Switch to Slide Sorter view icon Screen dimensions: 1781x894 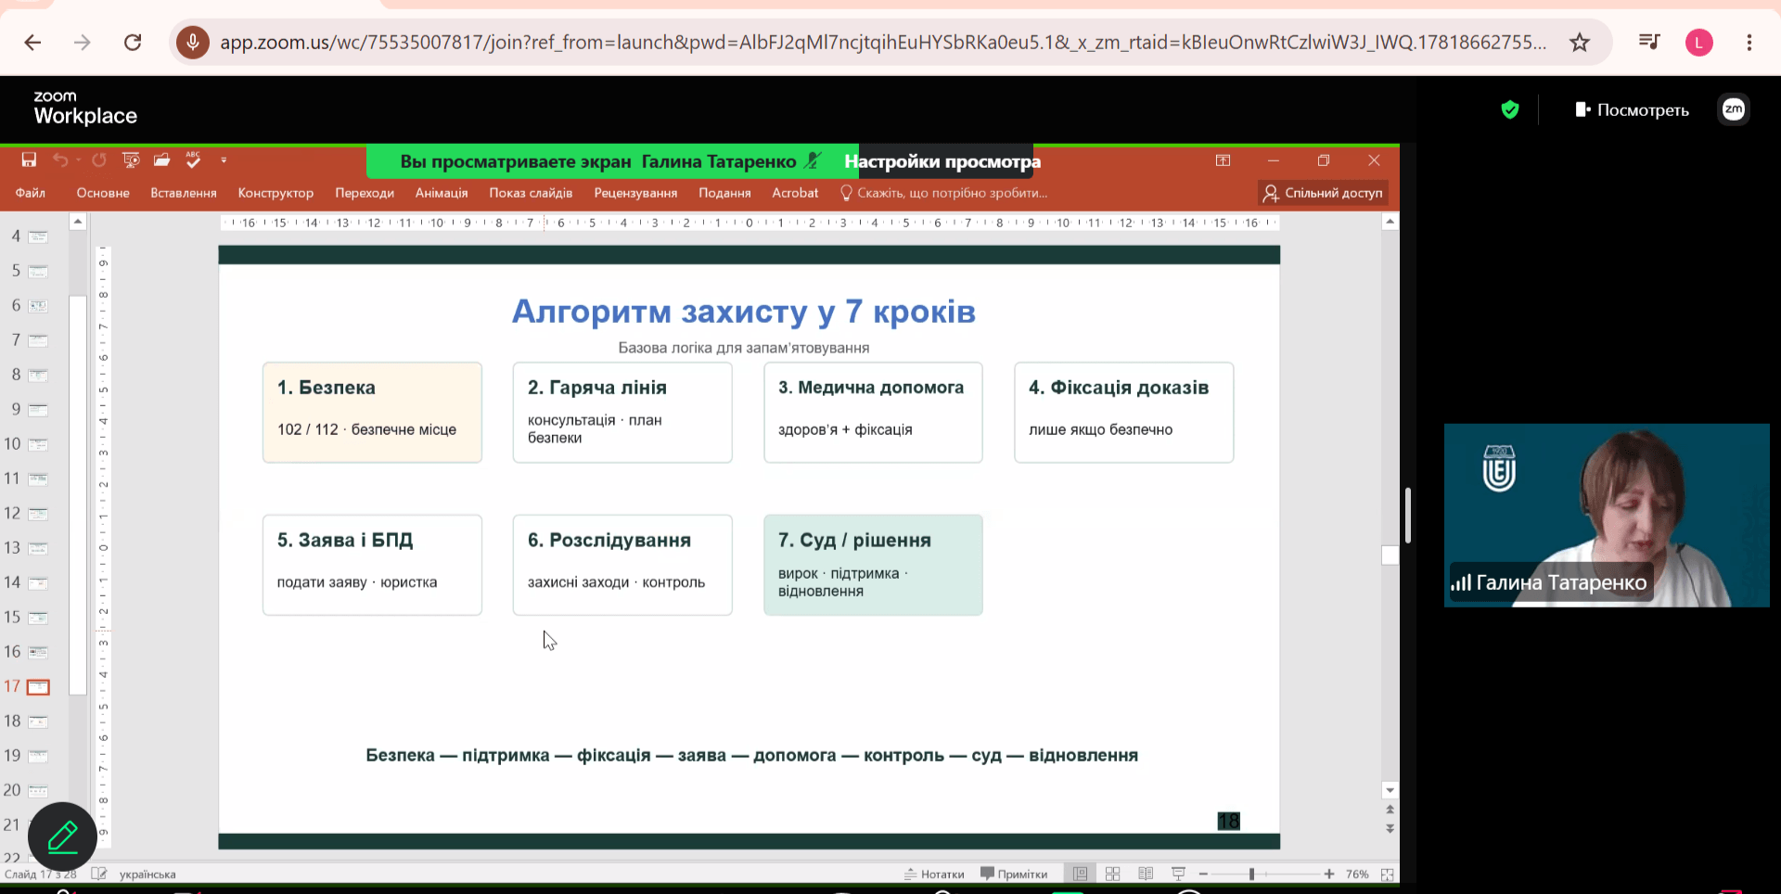tap(1113, 874)
